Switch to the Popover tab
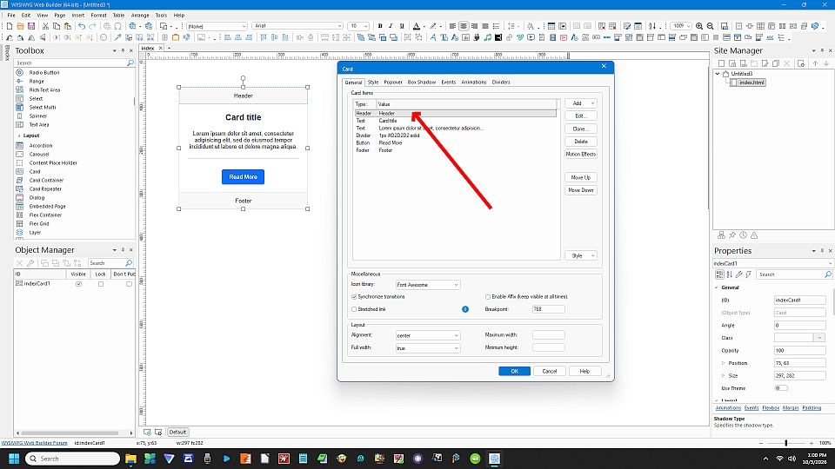Image resolution: width=835 pixels, height=469 pixels. (393, 83)
